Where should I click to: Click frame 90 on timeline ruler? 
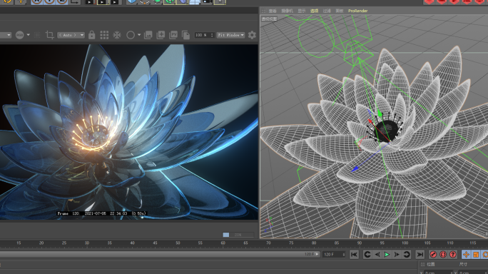359,243
